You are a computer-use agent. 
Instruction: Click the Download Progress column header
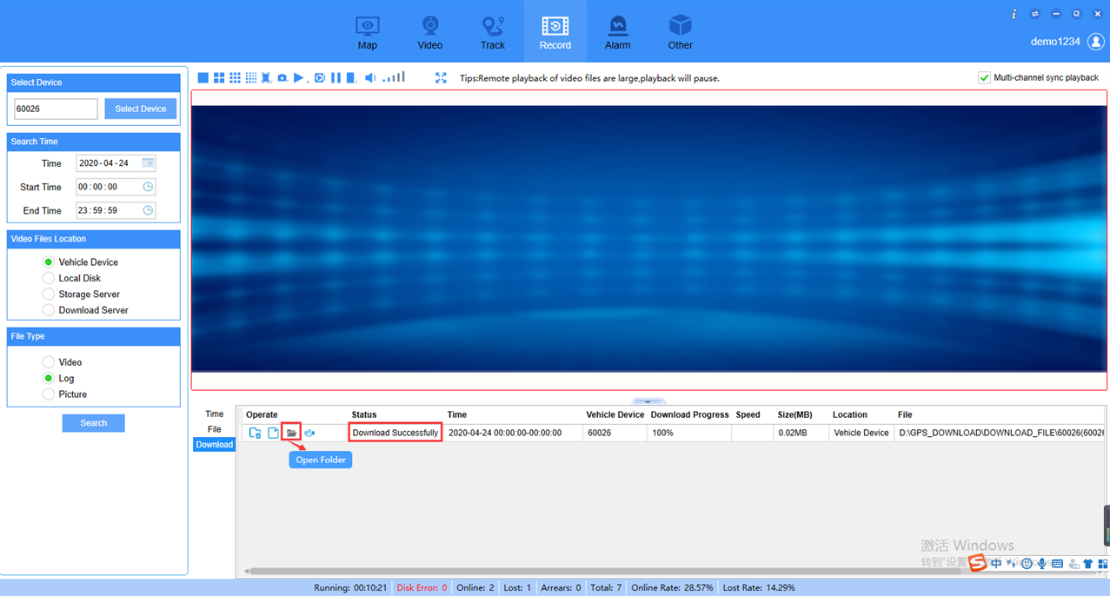click(689, 414)
